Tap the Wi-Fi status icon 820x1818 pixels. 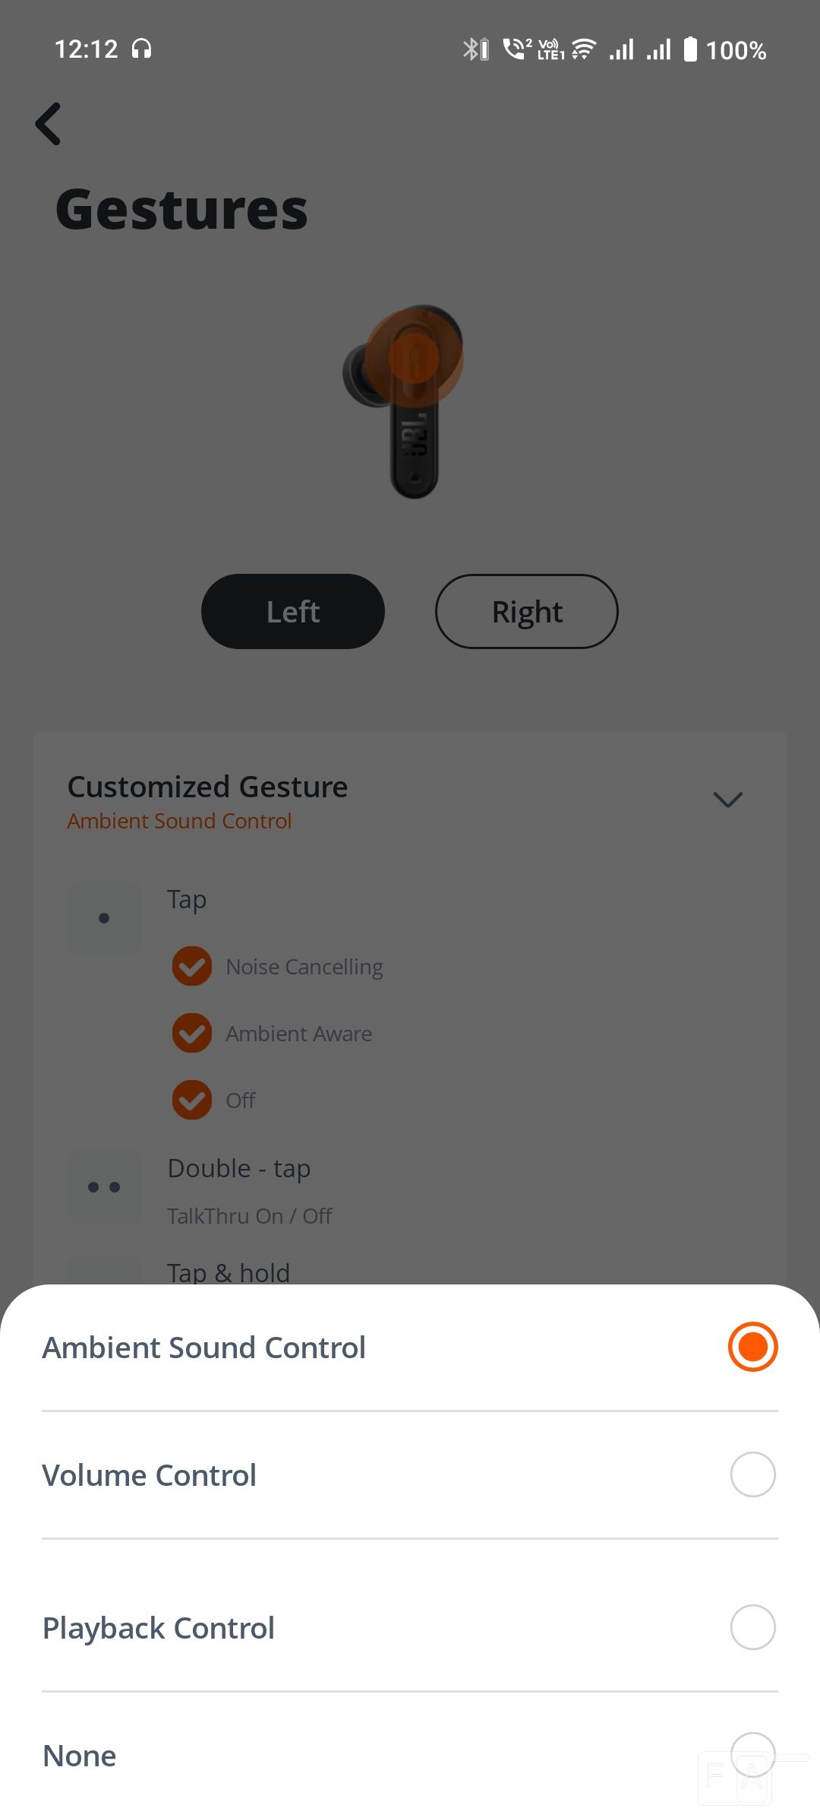584,49
